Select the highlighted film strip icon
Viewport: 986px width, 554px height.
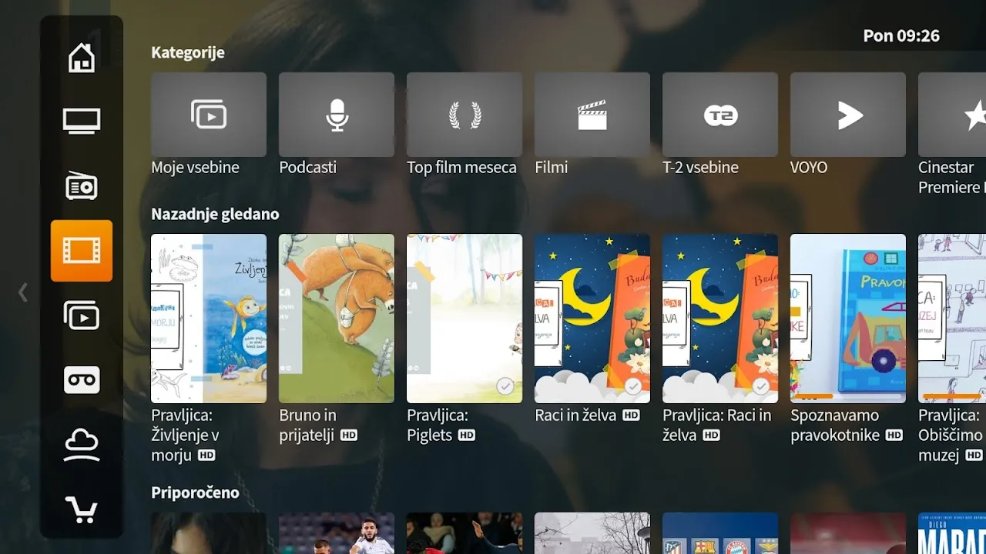pyautogui.click(x=82, y=251)
